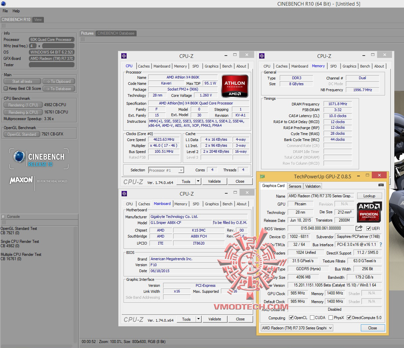This screenshot has height=348, width=404.
Task: Click Rendering (1 CPU) button
Action: click(x=23, y=105)
